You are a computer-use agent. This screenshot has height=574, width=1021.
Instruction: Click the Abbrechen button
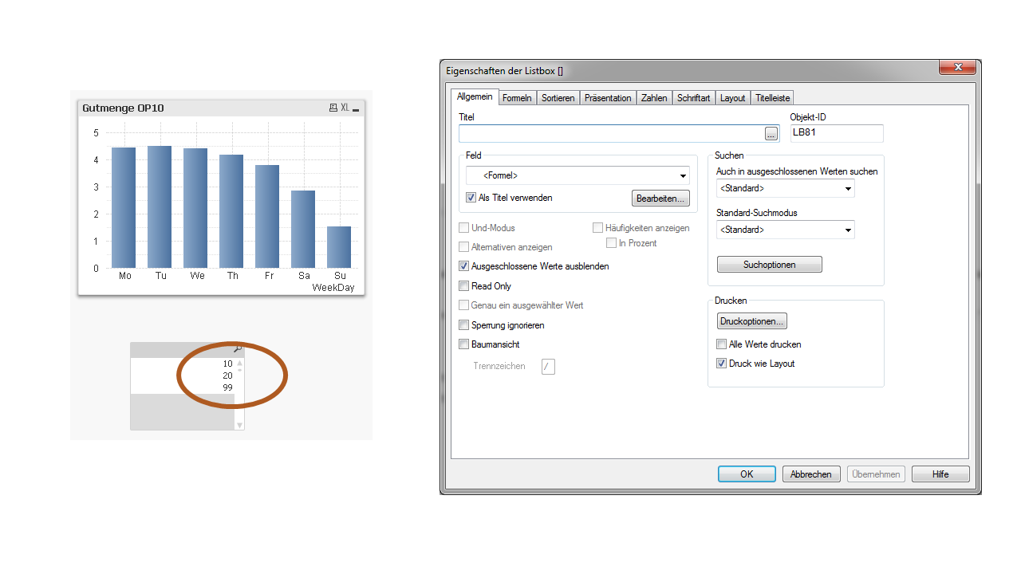pos(811,474)
